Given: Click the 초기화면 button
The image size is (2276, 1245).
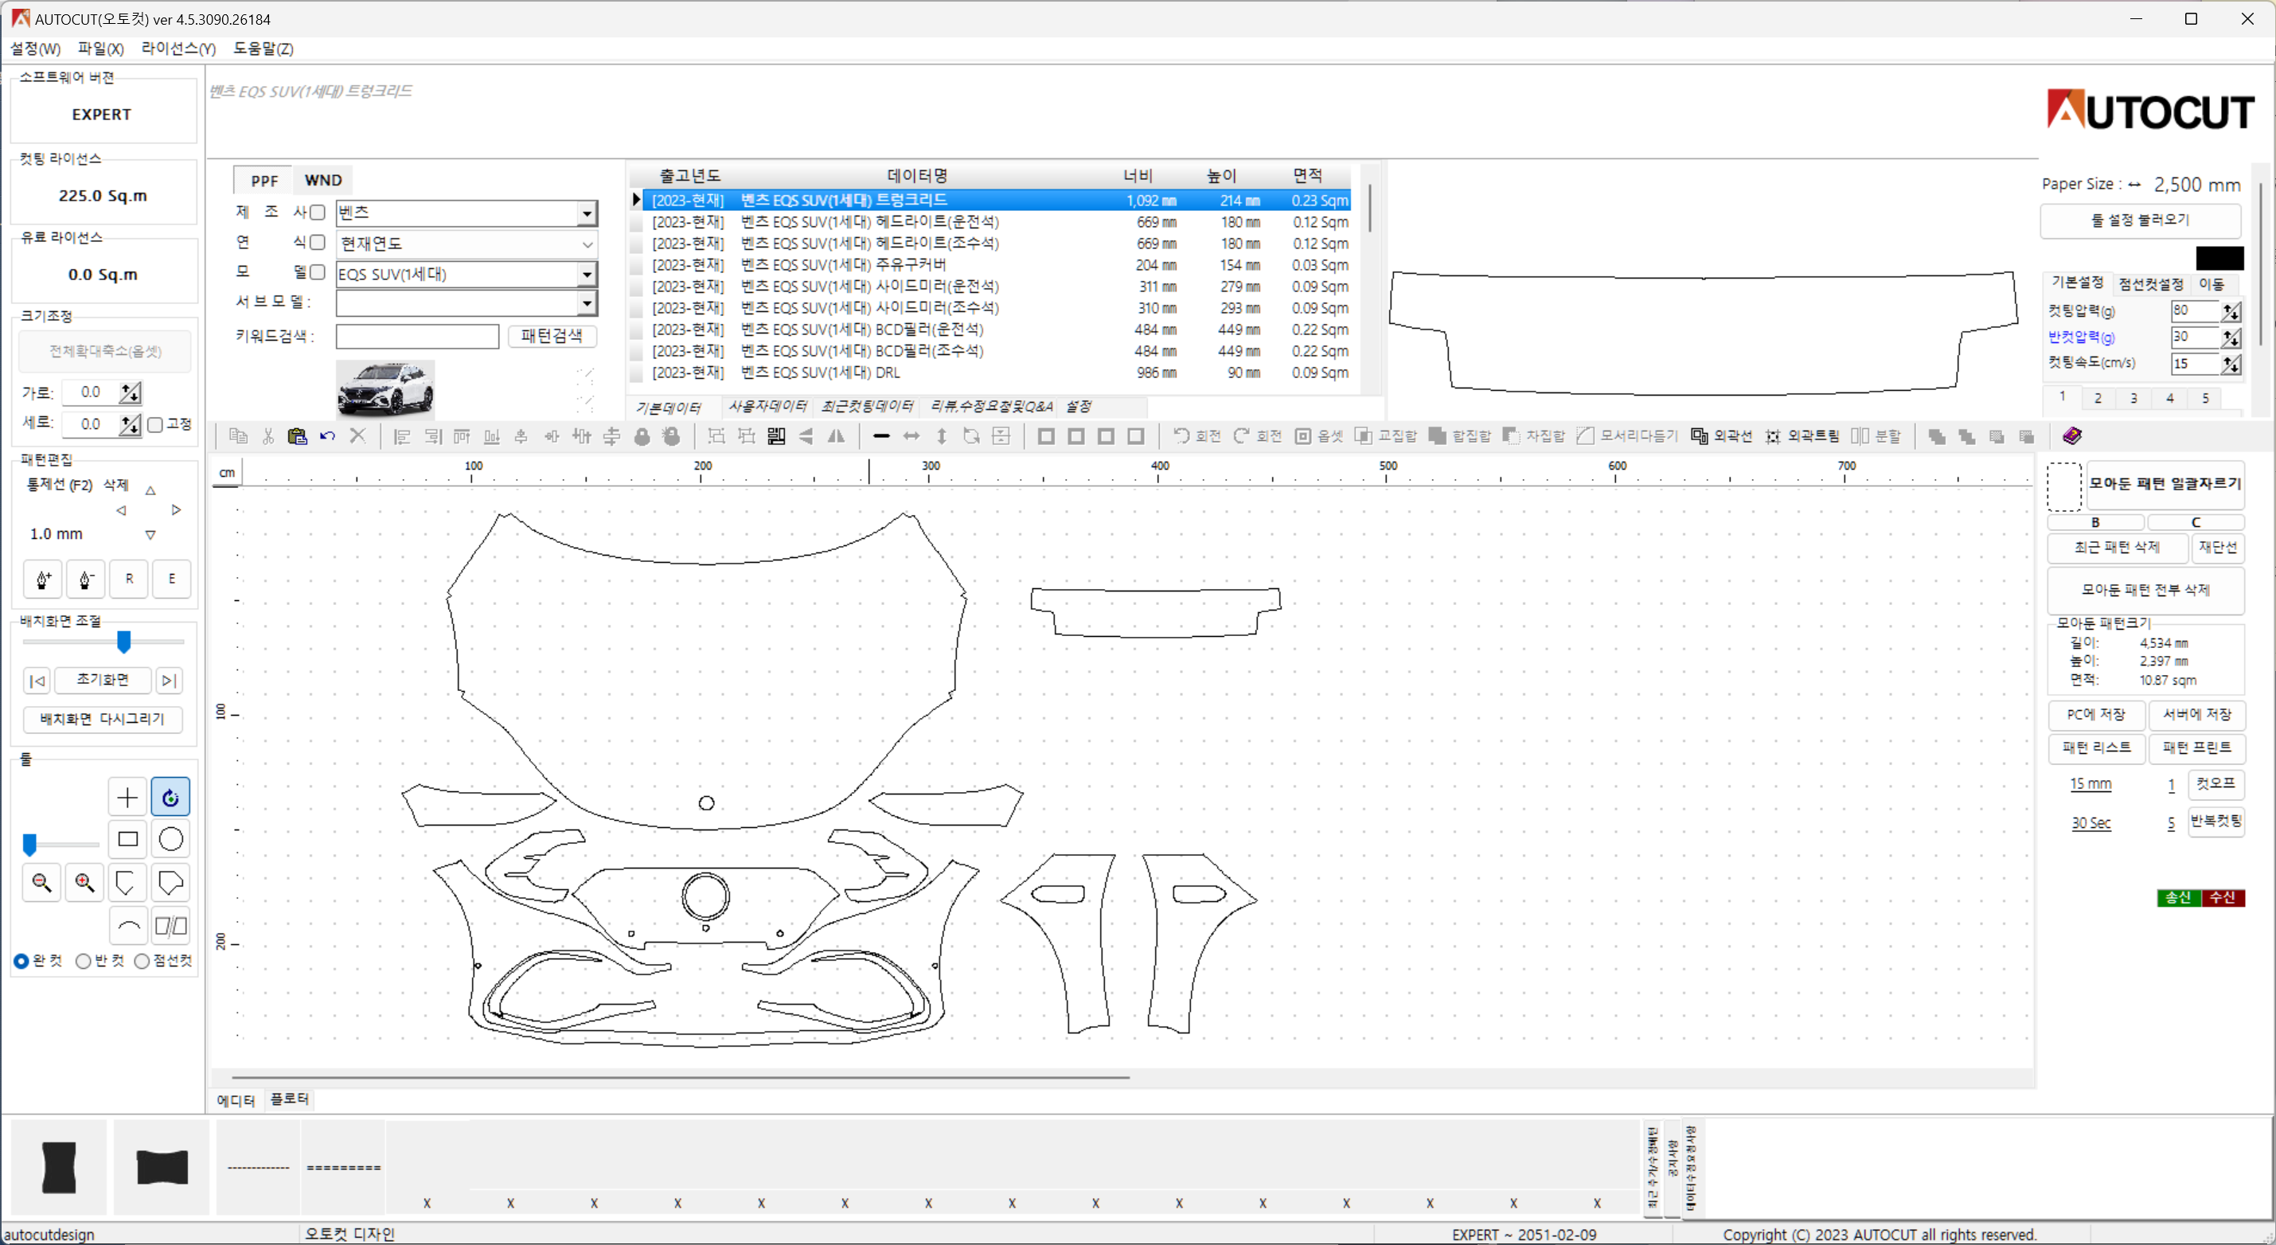Looking at the screenshot, I should 103,680.
